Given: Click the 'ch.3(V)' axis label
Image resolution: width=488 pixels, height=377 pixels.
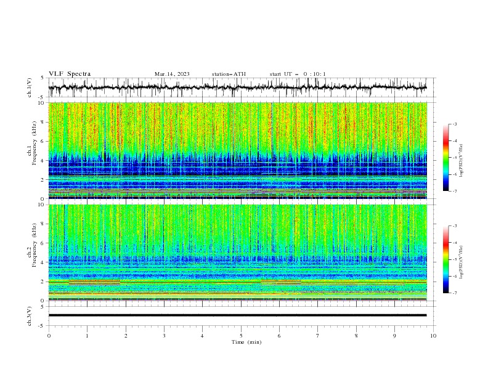Looking at the screenshot, I should click(x=30, y=316).
